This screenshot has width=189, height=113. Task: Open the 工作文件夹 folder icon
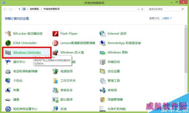click(55, 81)
